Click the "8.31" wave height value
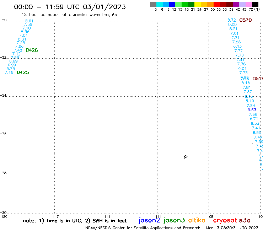The image size is (263, 231). click(x=22, y=39)
